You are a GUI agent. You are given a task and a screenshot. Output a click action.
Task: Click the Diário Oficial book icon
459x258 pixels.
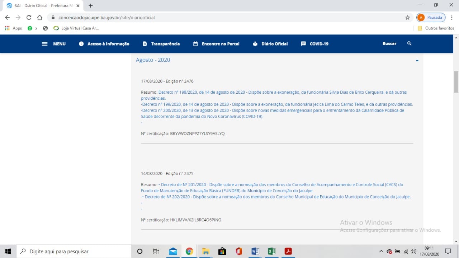click(x=255, y=44)
